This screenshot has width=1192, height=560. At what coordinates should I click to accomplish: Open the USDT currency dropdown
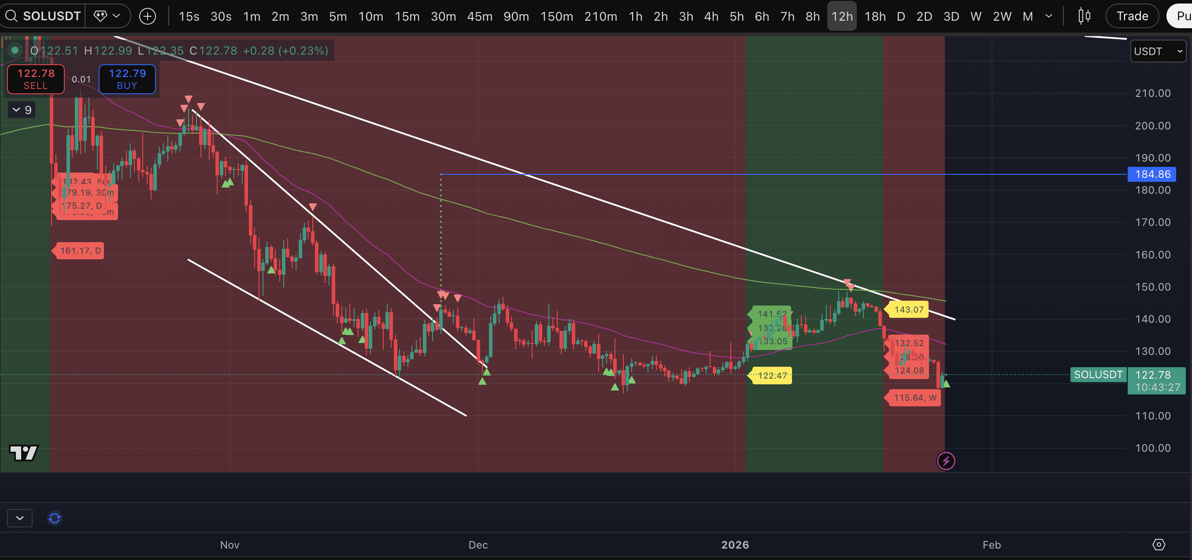point(1158,52)
